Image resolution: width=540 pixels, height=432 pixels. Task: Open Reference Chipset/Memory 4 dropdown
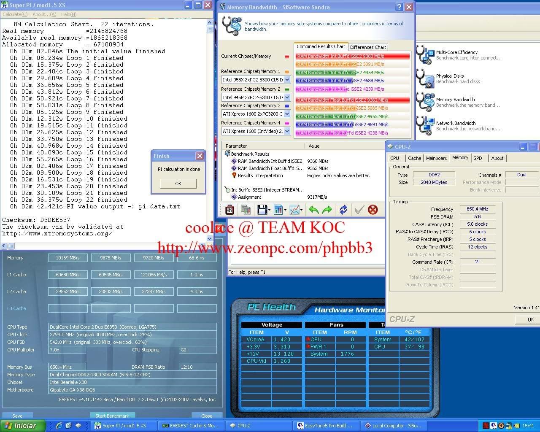tap(287, 131)
